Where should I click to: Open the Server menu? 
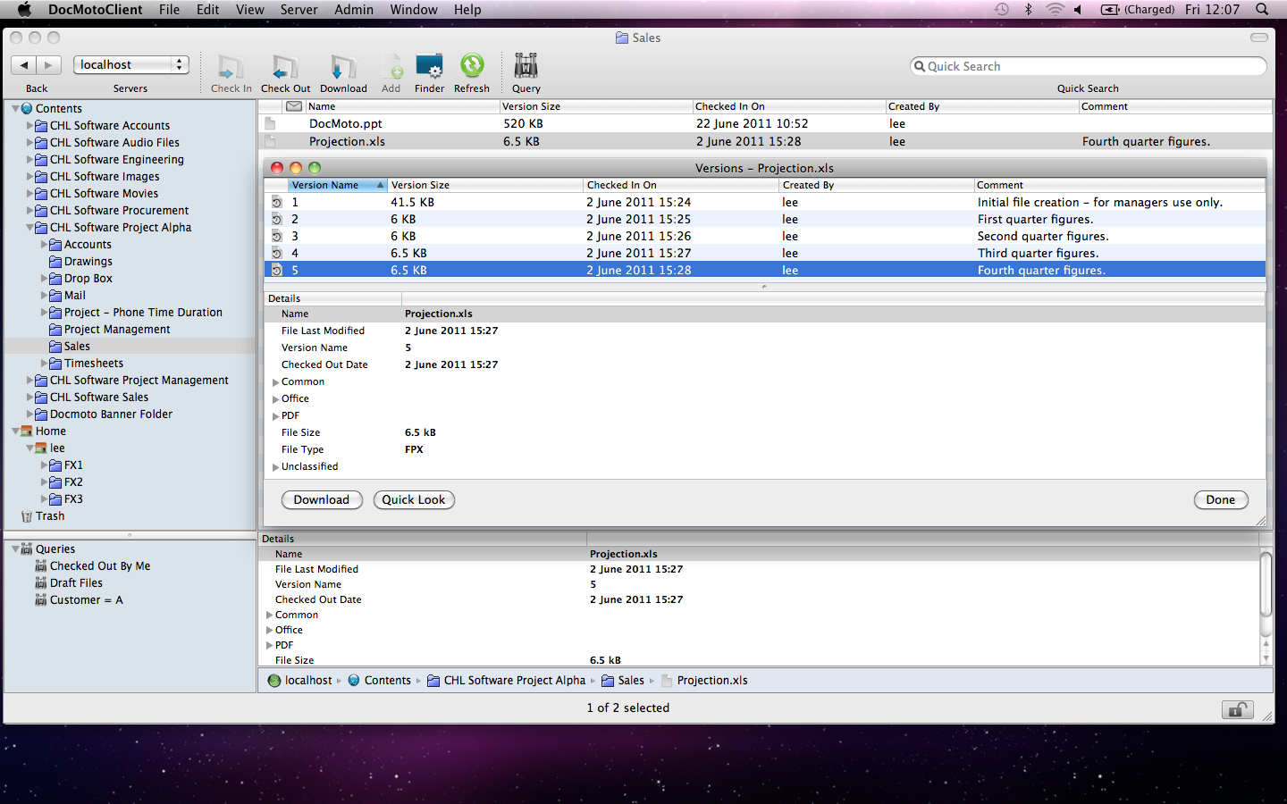point(299,10)
